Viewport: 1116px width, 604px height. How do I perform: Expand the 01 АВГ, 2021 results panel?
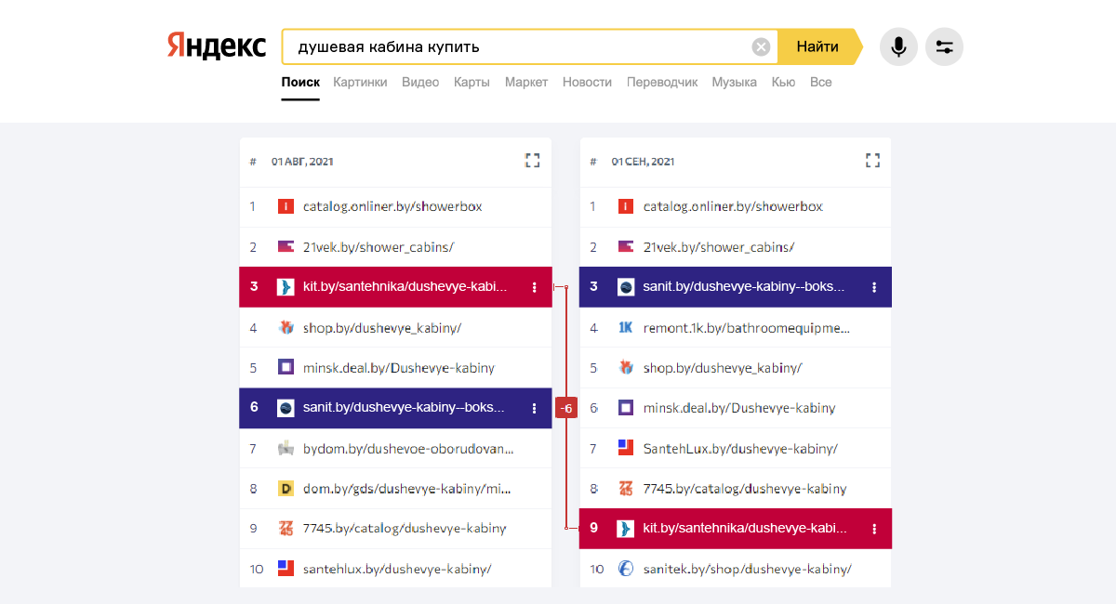click(532, 161)
